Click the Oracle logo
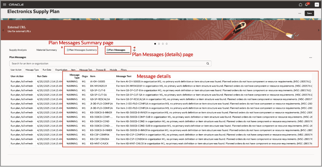This screenshot has height=167, width=322. click(x=16, y=4)
